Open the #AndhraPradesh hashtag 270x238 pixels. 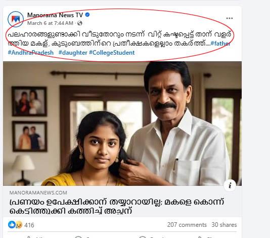[31, 53]
